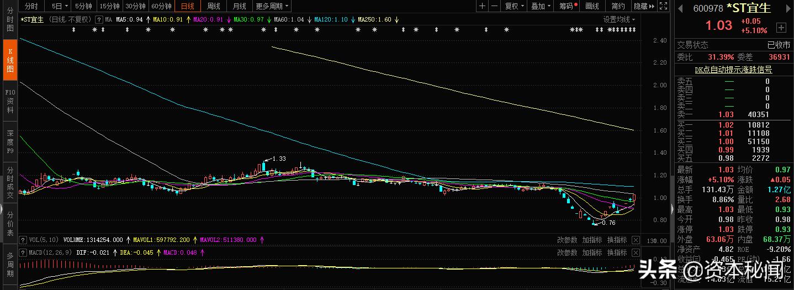Expand 5日 period dropdown arrow

[x=66, y=6]
